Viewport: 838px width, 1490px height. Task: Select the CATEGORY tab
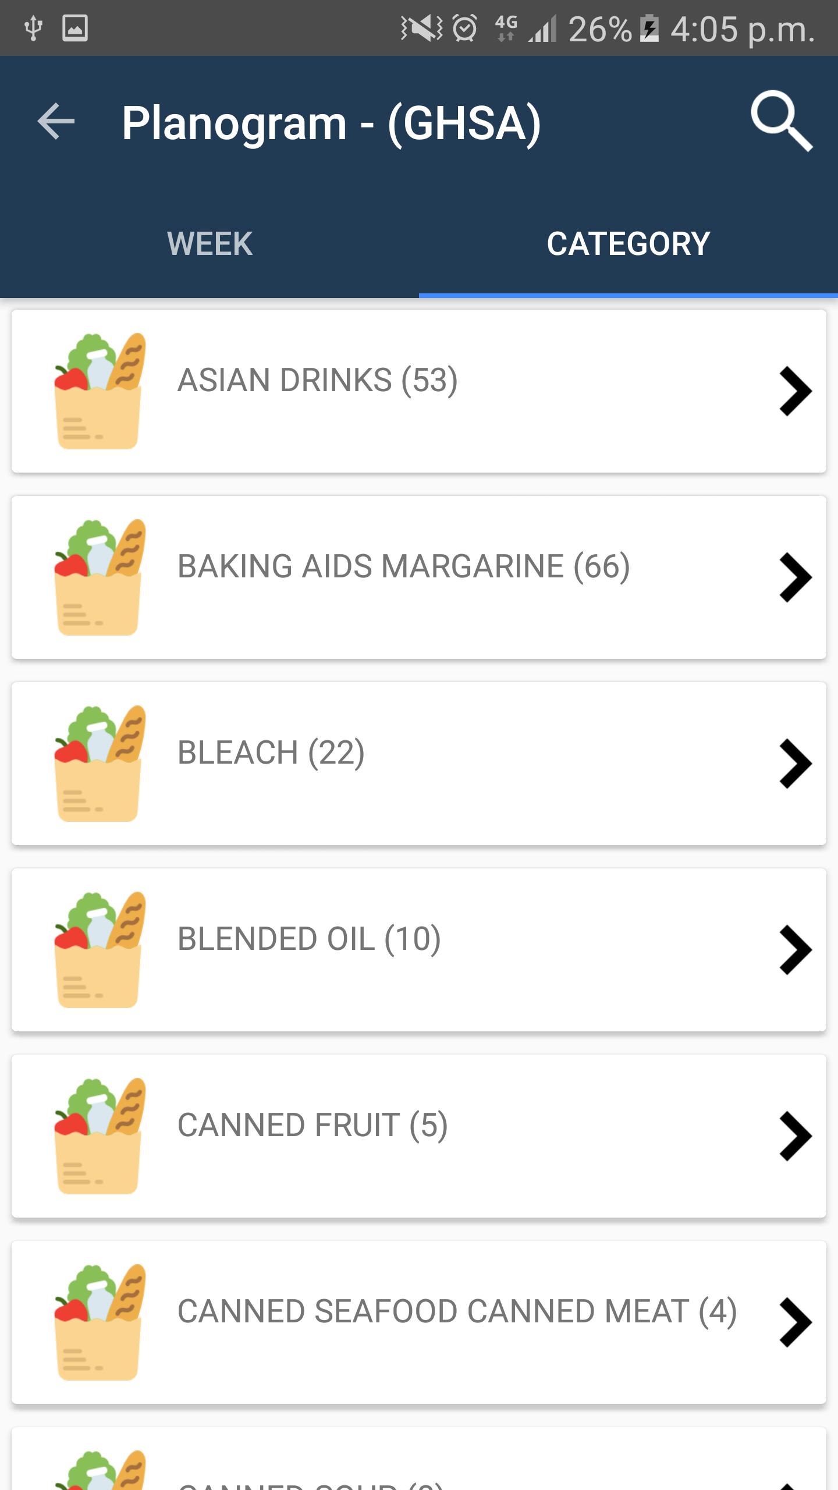pos(628,243)
